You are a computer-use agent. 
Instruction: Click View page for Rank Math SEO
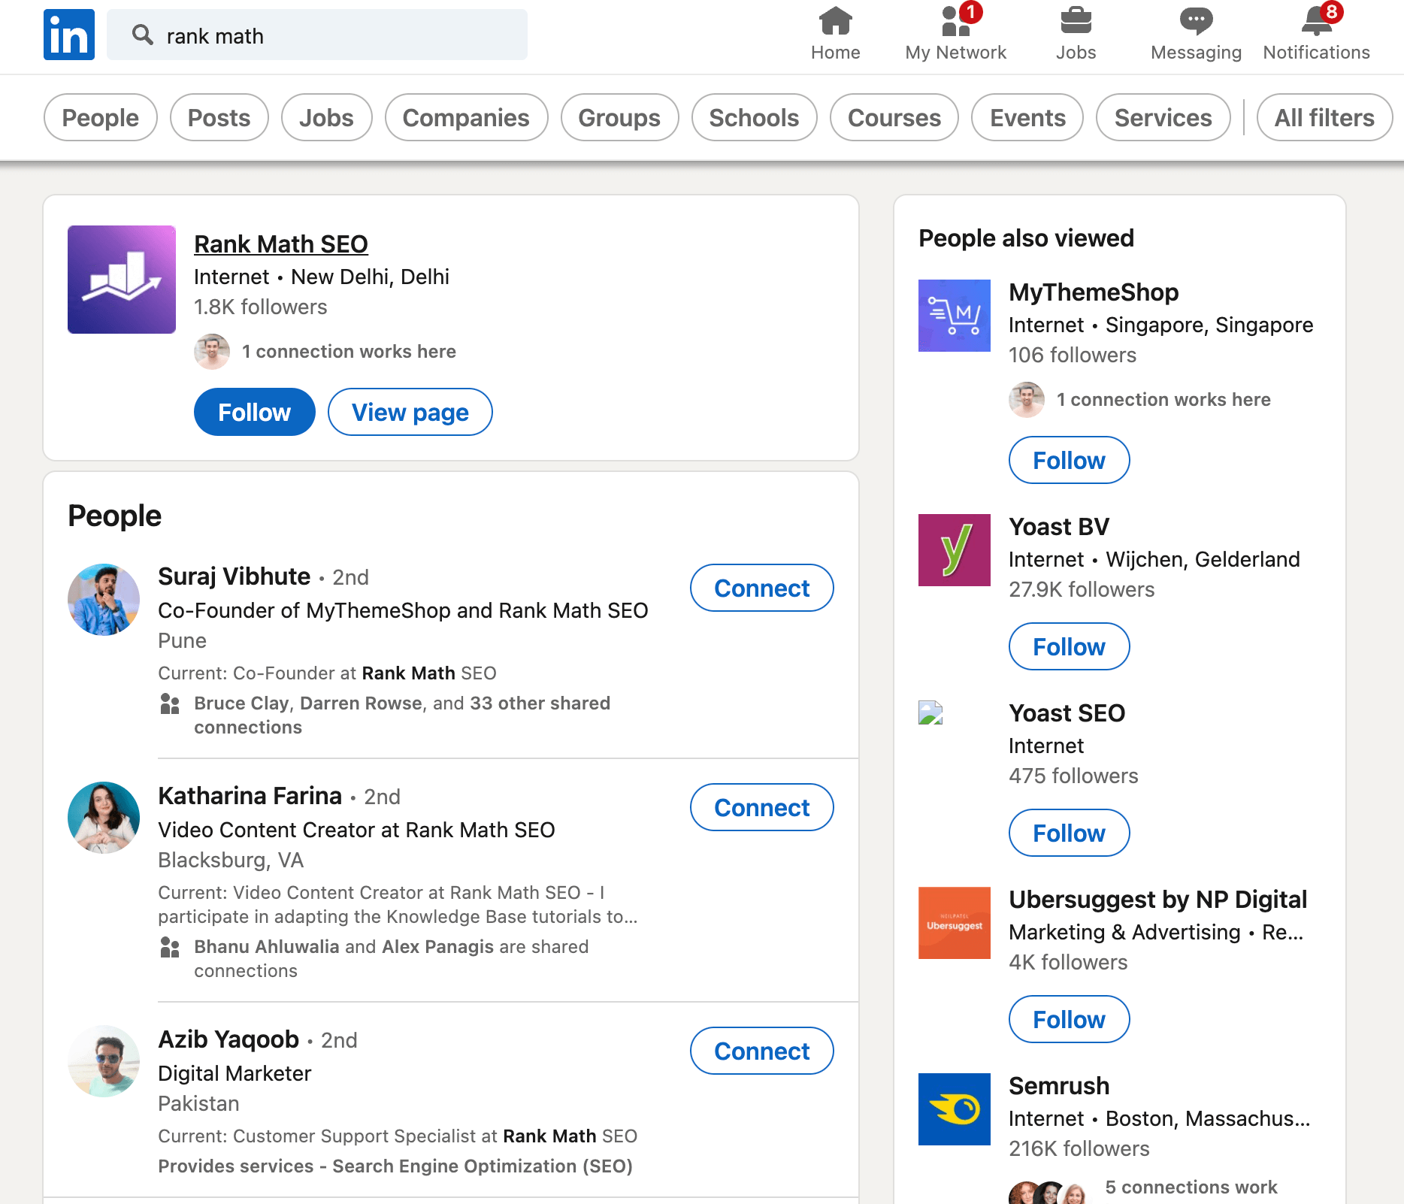coord(410,412)
